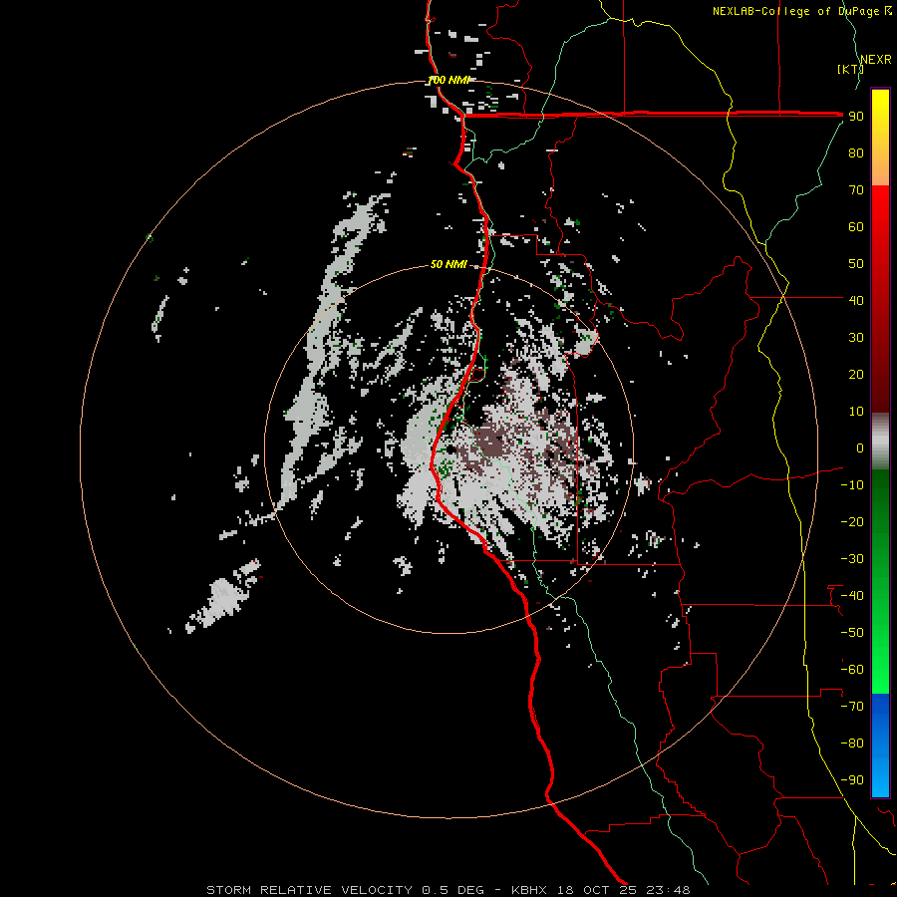This screenshot has width=897, height=897.
Task: Click the 90 value on the velocity scale
Action: point(856,117)
